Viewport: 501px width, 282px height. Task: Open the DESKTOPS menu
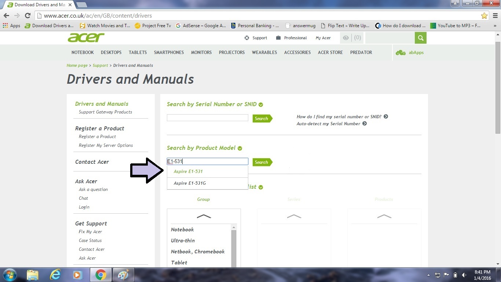click(x=111, y=53)
